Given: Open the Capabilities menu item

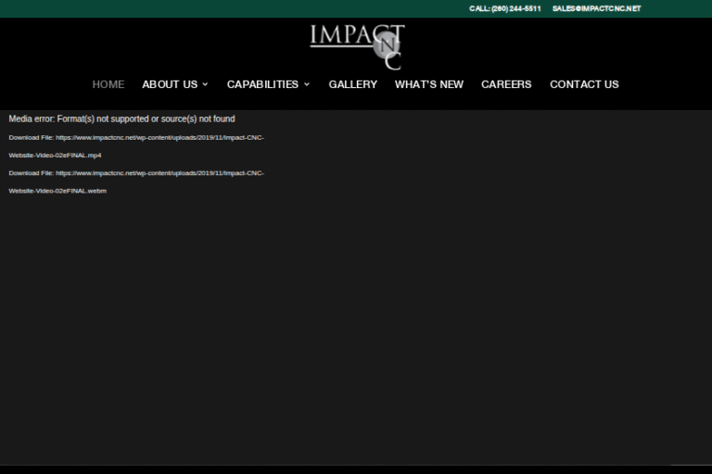Looking at the screenshot, I should tap(262, 84).
